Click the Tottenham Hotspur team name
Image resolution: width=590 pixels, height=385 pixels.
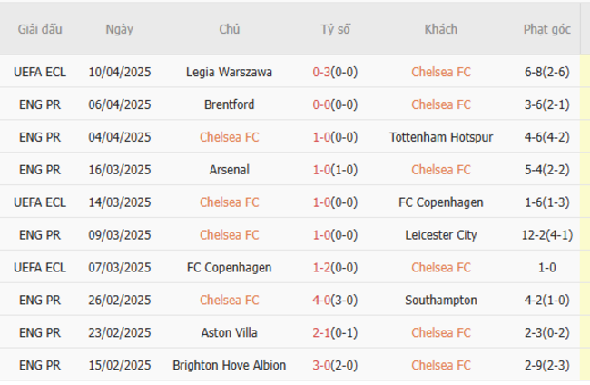point(441,137)
